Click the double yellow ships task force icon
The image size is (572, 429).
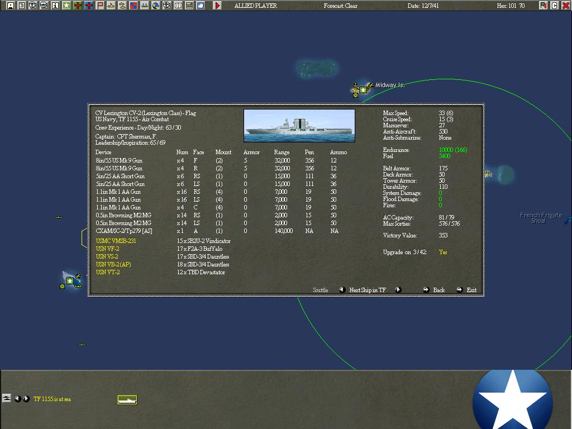(x=122, y=6)
